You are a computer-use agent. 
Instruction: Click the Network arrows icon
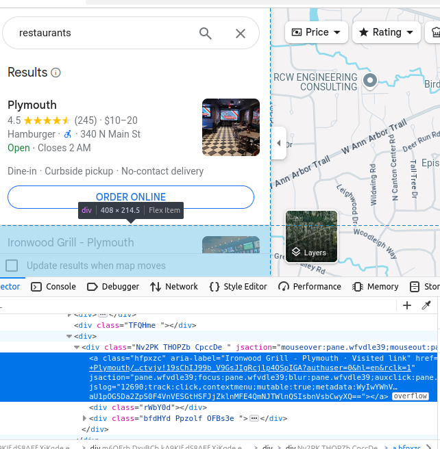coord(156,287)
